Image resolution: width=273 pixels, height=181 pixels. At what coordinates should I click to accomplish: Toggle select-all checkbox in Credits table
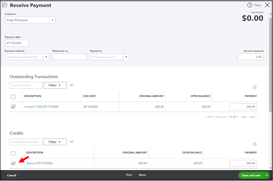(x=13, y=153)
